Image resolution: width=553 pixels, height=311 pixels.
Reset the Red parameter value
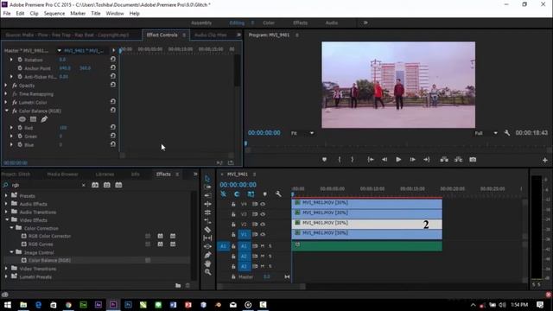113,127
